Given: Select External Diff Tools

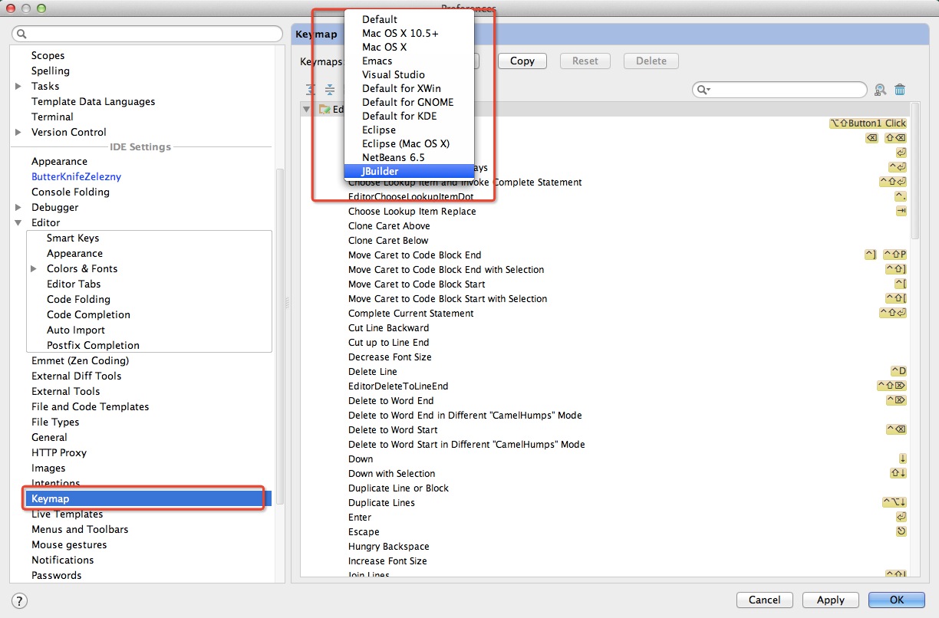Looking at the screenshot, I should (x=76, y=376).
